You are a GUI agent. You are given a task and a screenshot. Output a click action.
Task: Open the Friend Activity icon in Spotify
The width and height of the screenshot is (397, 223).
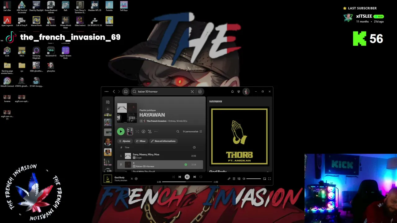coord(239,91)
